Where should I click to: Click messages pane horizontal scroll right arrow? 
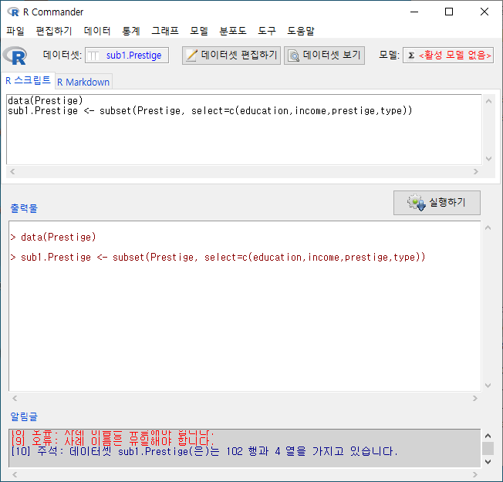pos(475,474)
